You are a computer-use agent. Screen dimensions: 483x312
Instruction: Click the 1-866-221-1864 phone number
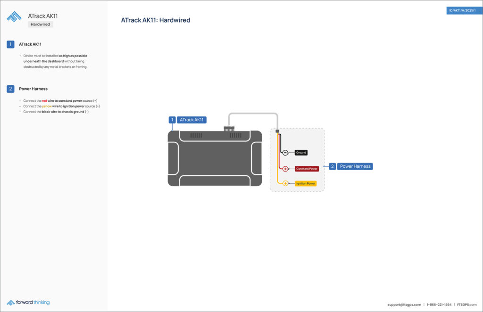(x=439, y=304)
